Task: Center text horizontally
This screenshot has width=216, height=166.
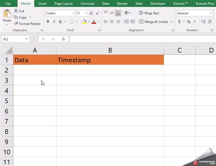Action: coord(112,22)
